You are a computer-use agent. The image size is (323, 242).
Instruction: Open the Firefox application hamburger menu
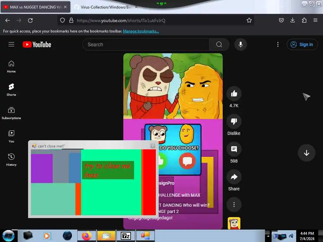315,20
